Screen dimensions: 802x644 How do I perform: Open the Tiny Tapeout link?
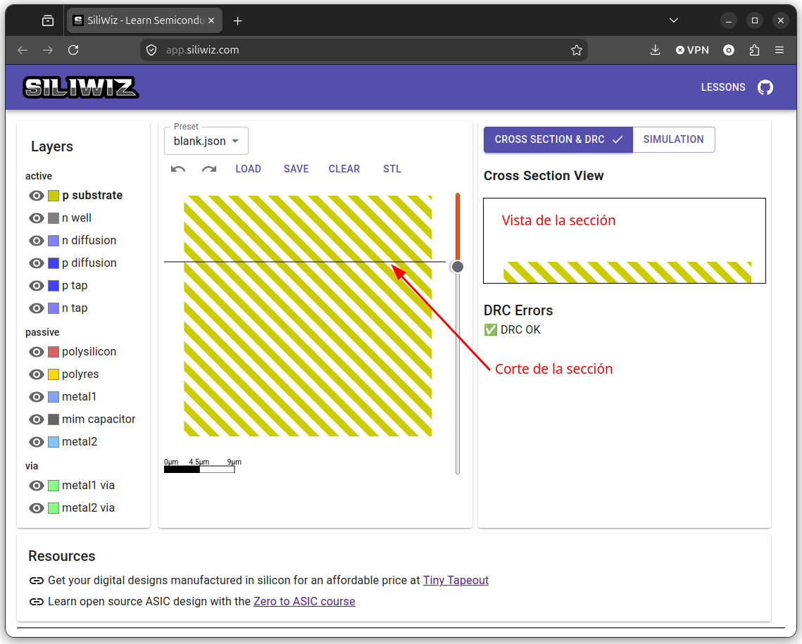(456, 581)
